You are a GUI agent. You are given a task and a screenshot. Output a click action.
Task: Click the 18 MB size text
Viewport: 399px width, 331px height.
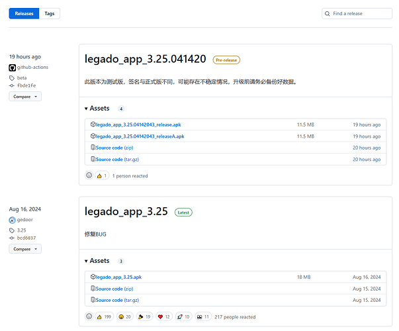click(x=304, y=277)
